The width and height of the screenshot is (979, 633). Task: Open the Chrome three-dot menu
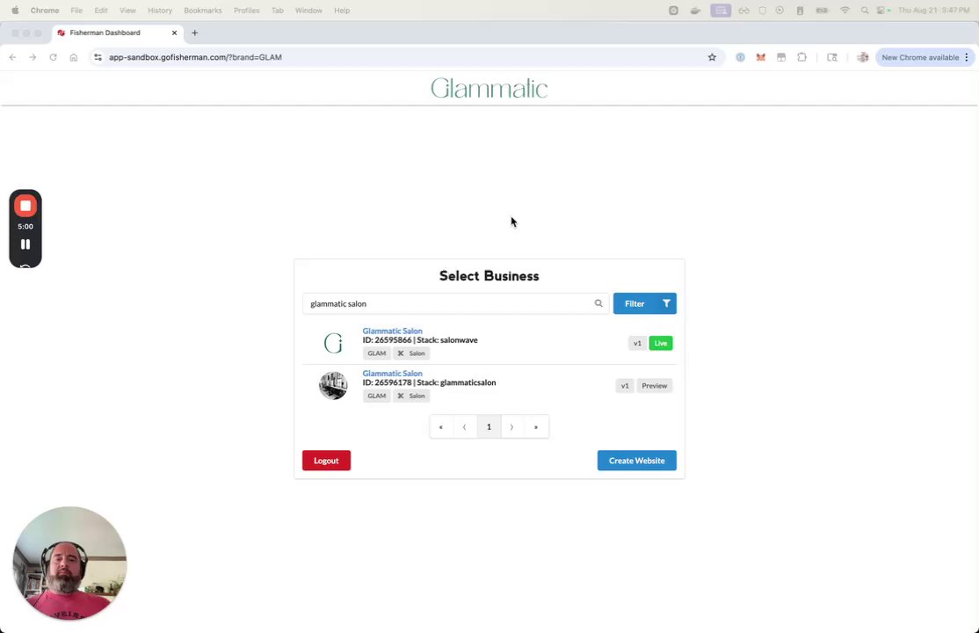(967, 57)
